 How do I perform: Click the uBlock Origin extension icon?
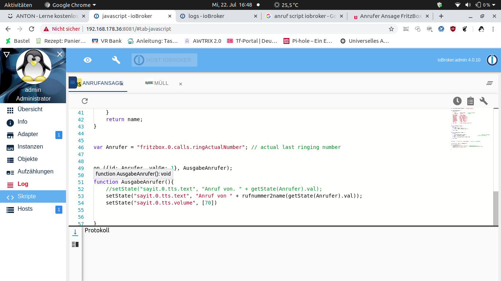(x=453, y=29)
